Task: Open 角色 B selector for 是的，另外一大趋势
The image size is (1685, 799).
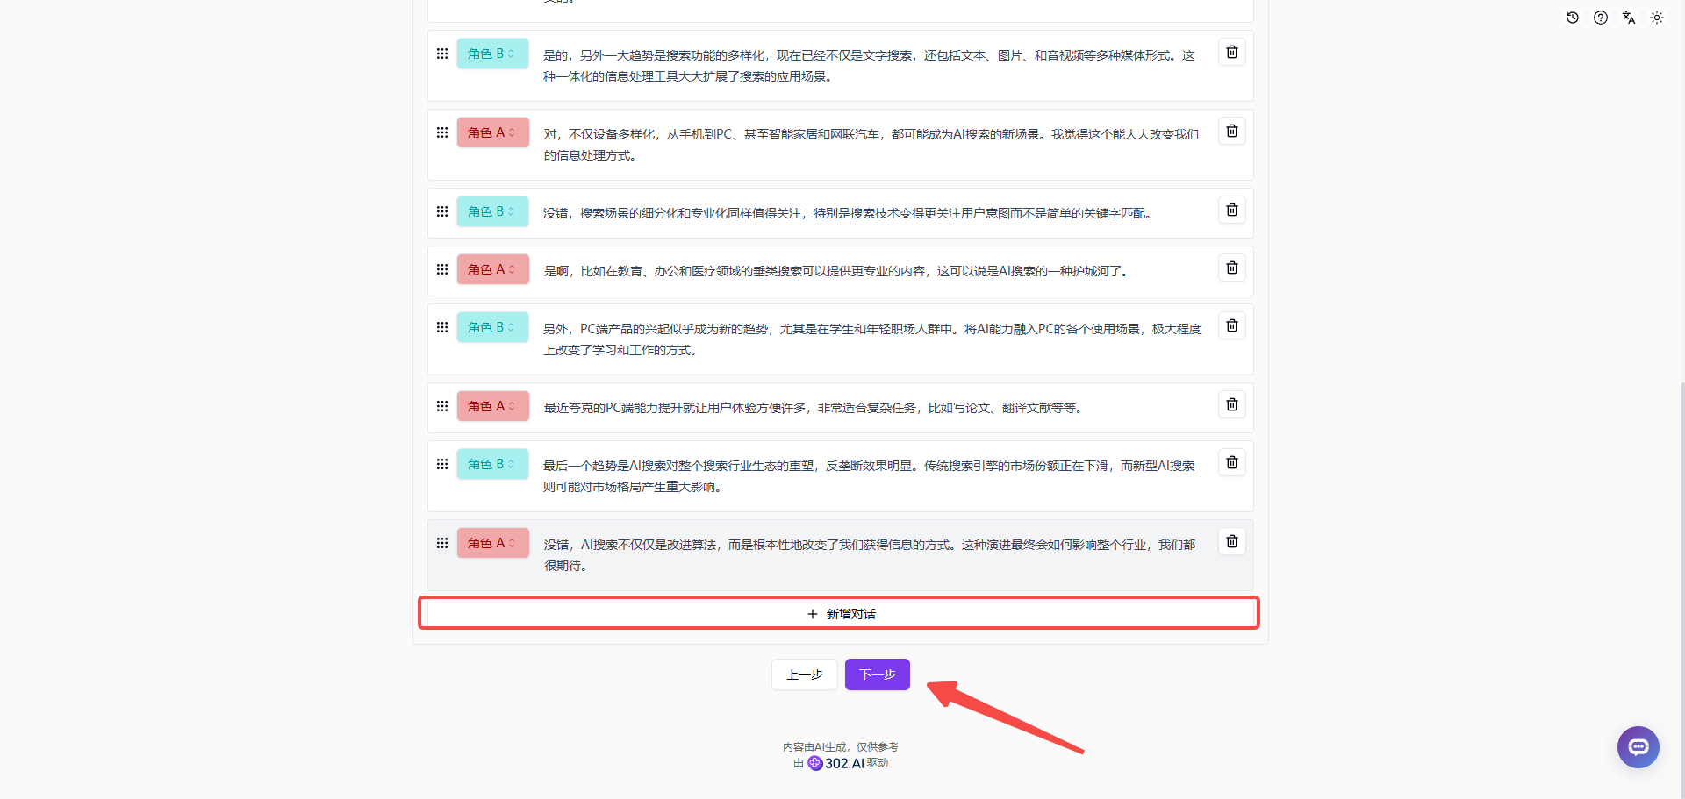Action: (492, 54)
